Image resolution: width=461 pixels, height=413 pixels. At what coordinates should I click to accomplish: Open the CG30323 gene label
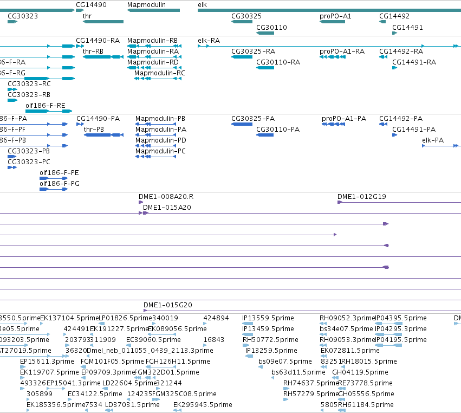[23, 16]
